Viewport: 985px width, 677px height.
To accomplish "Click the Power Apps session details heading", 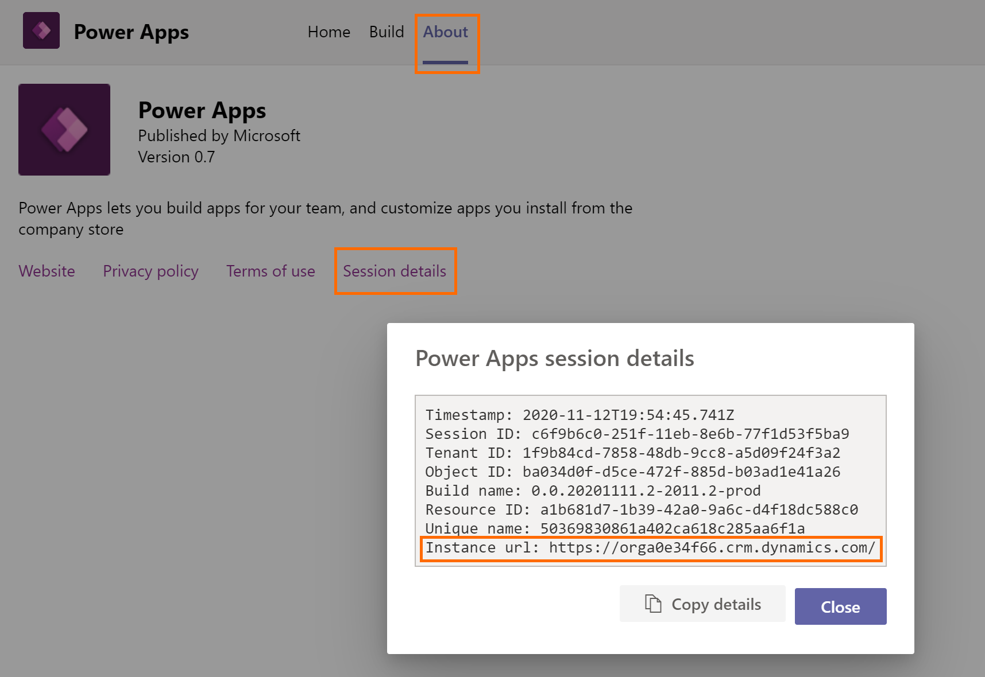I will point(555,359).
